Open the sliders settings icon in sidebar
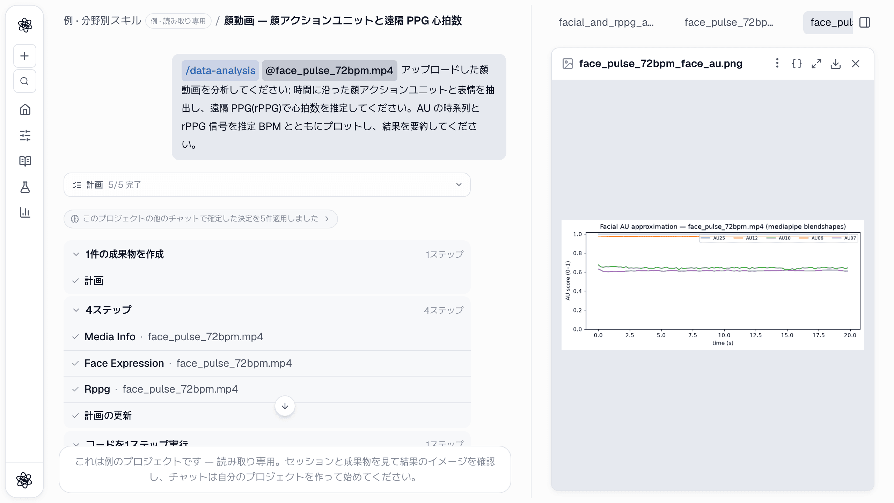Image resolution: width=894 pixels, height=503 pixels. [x=25, y=135]
